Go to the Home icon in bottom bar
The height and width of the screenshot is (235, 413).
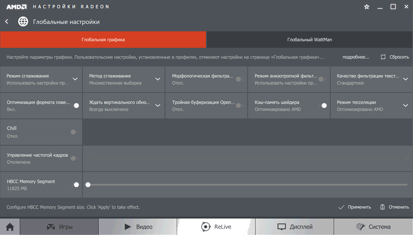click(10, 227)
